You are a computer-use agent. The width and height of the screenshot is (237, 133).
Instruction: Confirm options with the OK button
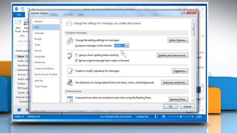[x=170, y=106]
